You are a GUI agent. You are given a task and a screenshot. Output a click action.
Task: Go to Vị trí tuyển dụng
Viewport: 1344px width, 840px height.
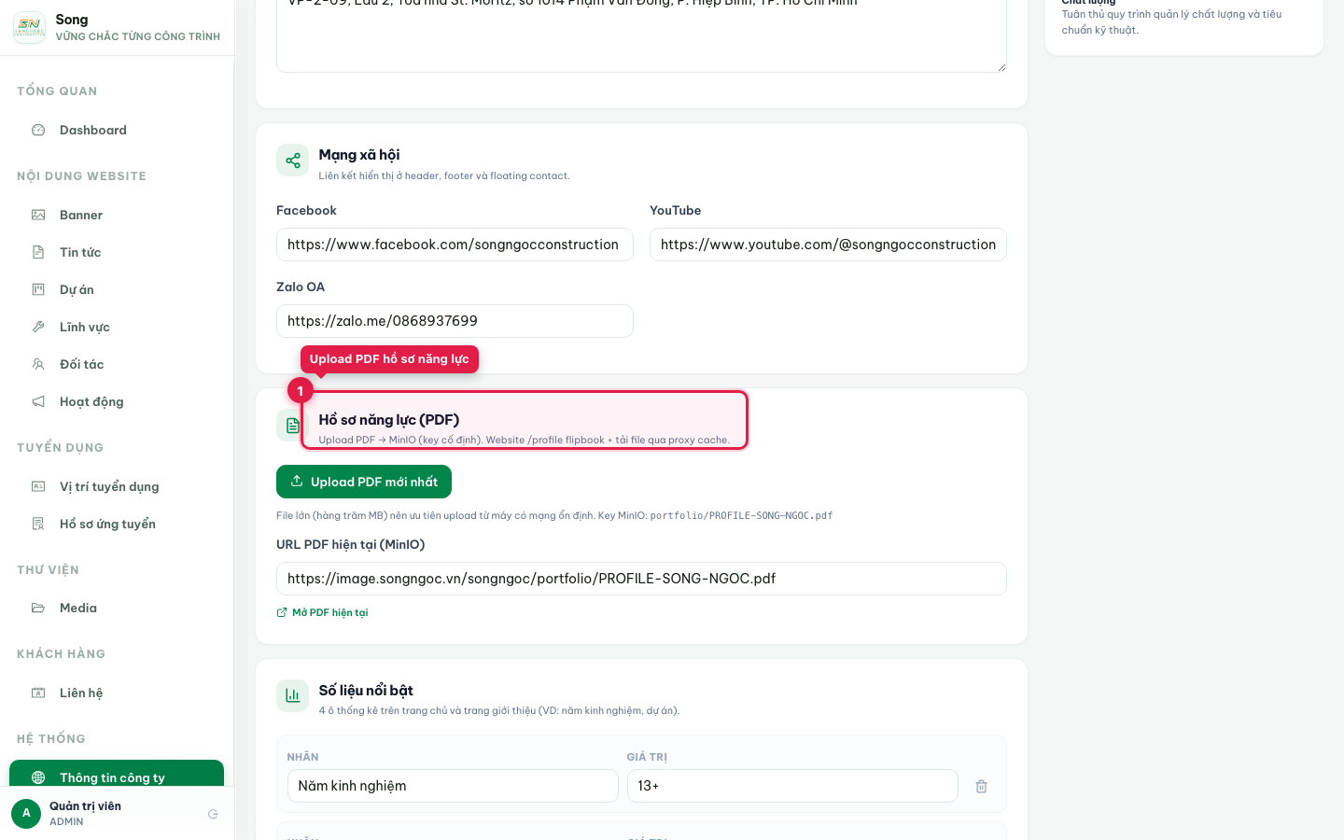click(x=117, y=486)
